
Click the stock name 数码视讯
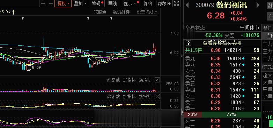pyautogui.click(x=231, y=5)
